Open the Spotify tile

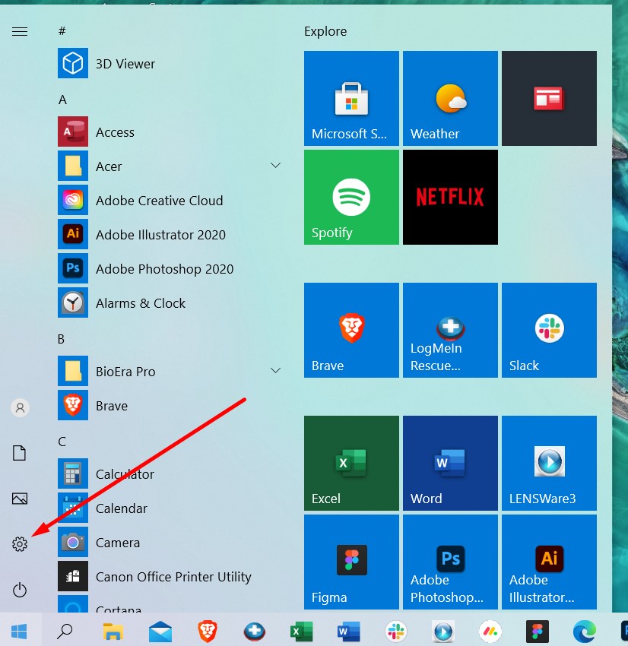pyautogui.click(x=351, y=197)
